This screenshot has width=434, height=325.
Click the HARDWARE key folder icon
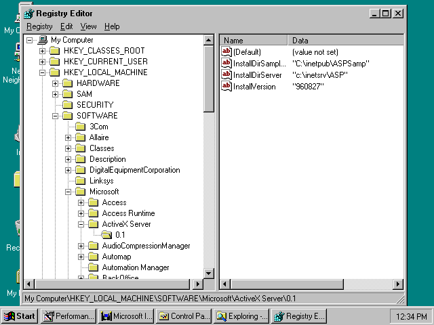[68, 83]
